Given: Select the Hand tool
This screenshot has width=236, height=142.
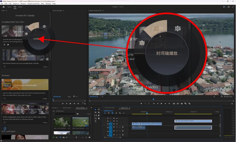Looking at the screenshot, I should pyautogui.click(x=99, y=118).
